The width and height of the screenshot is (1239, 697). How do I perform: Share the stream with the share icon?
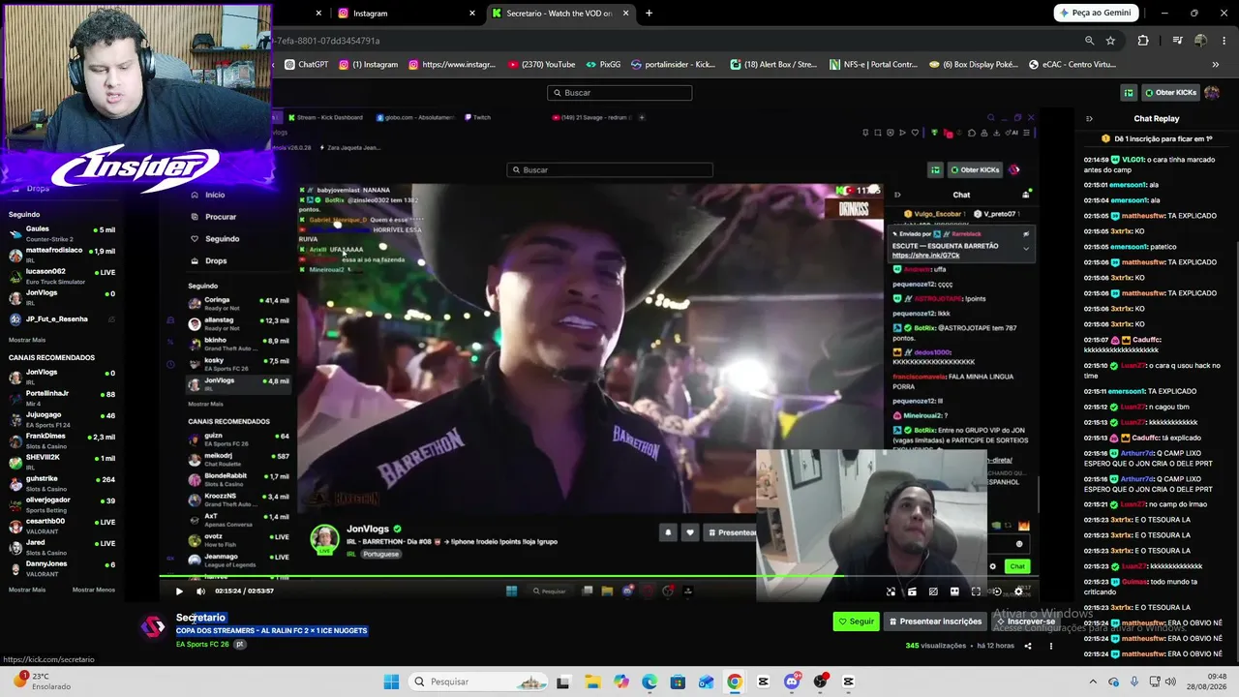(1028, 646)
